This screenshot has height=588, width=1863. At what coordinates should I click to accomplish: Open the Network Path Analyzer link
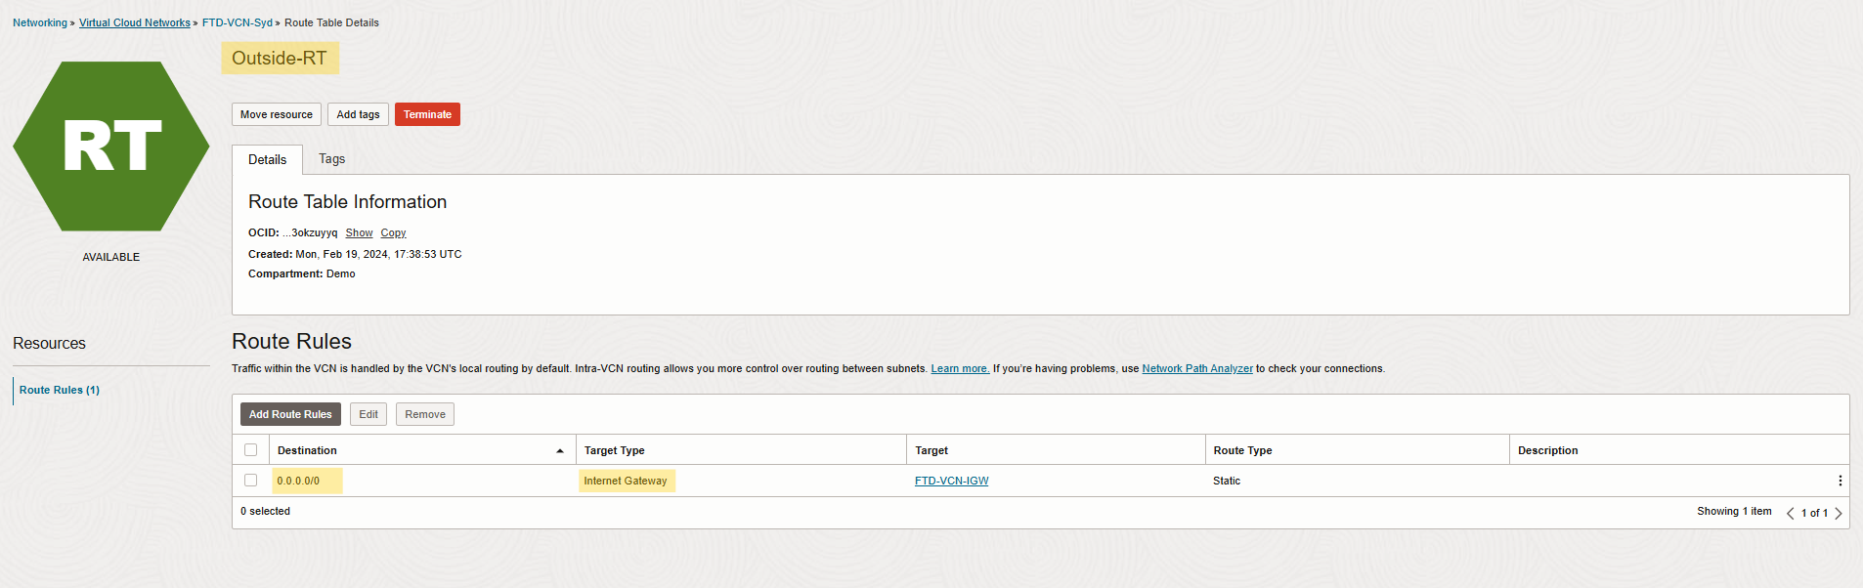pos(1196,368)
